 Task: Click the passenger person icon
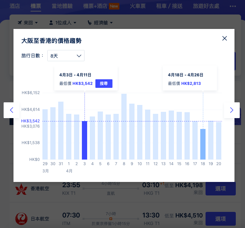[51, 23]
